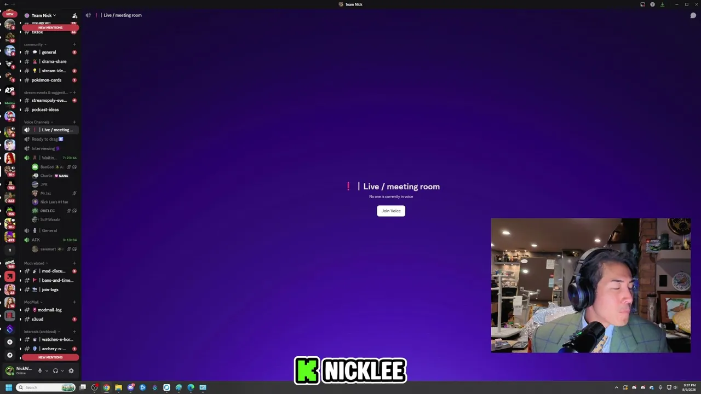701x394 pixels.
Task: Open the s3uud channel
Action: pos(50,319)
